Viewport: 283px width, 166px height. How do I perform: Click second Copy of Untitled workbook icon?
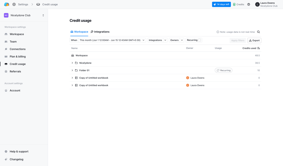[76, 85]
